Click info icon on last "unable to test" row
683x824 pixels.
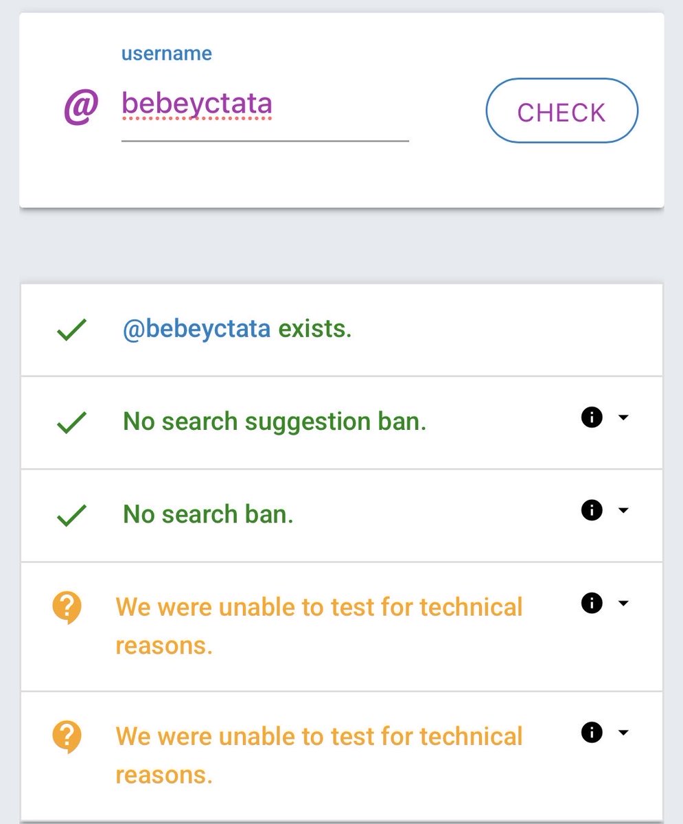[x=592, y=732]
